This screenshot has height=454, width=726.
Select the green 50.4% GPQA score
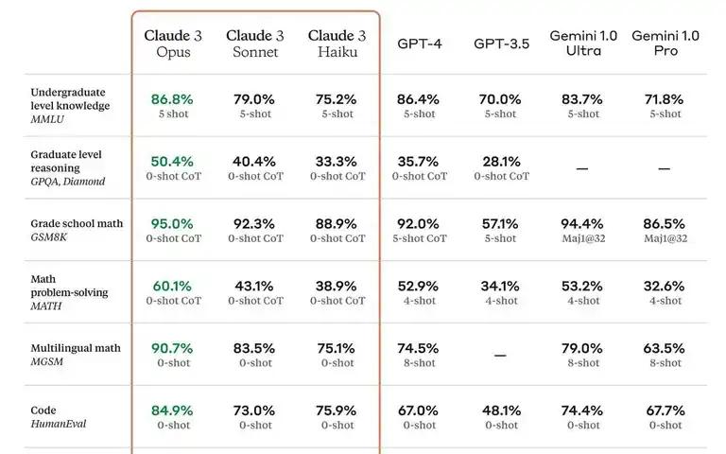point(172,162)
